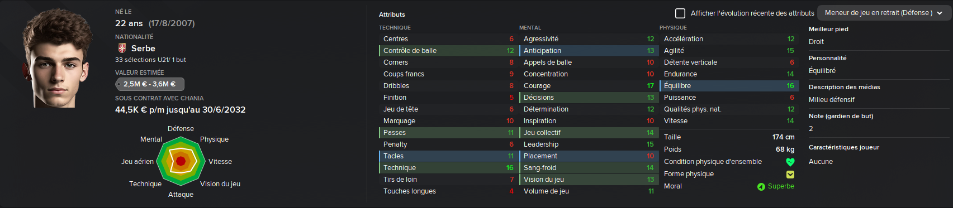Click the Vision du jeu attribute row
This screenshot has height=208, width=953.
pos(588,180)
